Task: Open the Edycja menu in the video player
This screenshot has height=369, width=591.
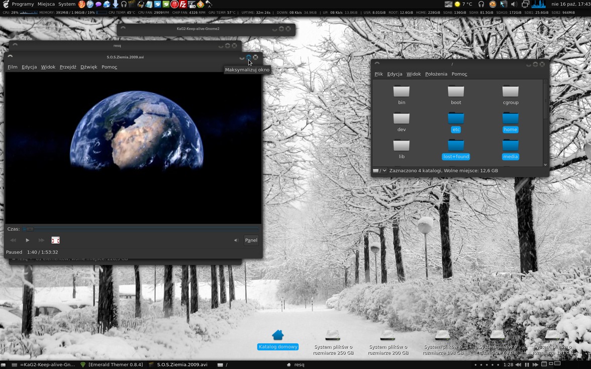Action: pyautogui.click(x=29, y=67)
